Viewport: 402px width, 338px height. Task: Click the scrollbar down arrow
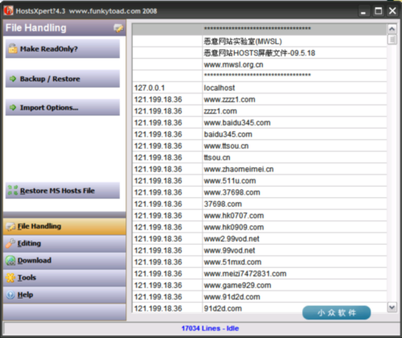[x=392, y=307]
